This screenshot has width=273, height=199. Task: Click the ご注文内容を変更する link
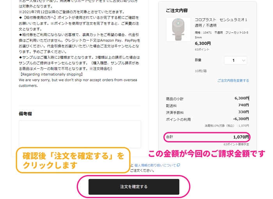click(x=233, y=81)
